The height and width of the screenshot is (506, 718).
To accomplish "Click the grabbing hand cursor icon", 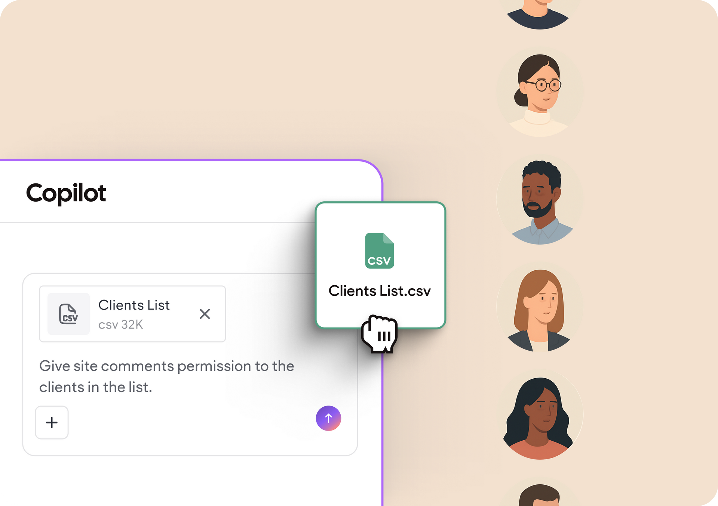I will coord(379,334).
